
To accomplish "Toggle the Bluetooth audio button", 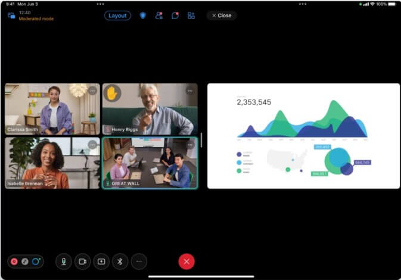I will coord(120,261).
